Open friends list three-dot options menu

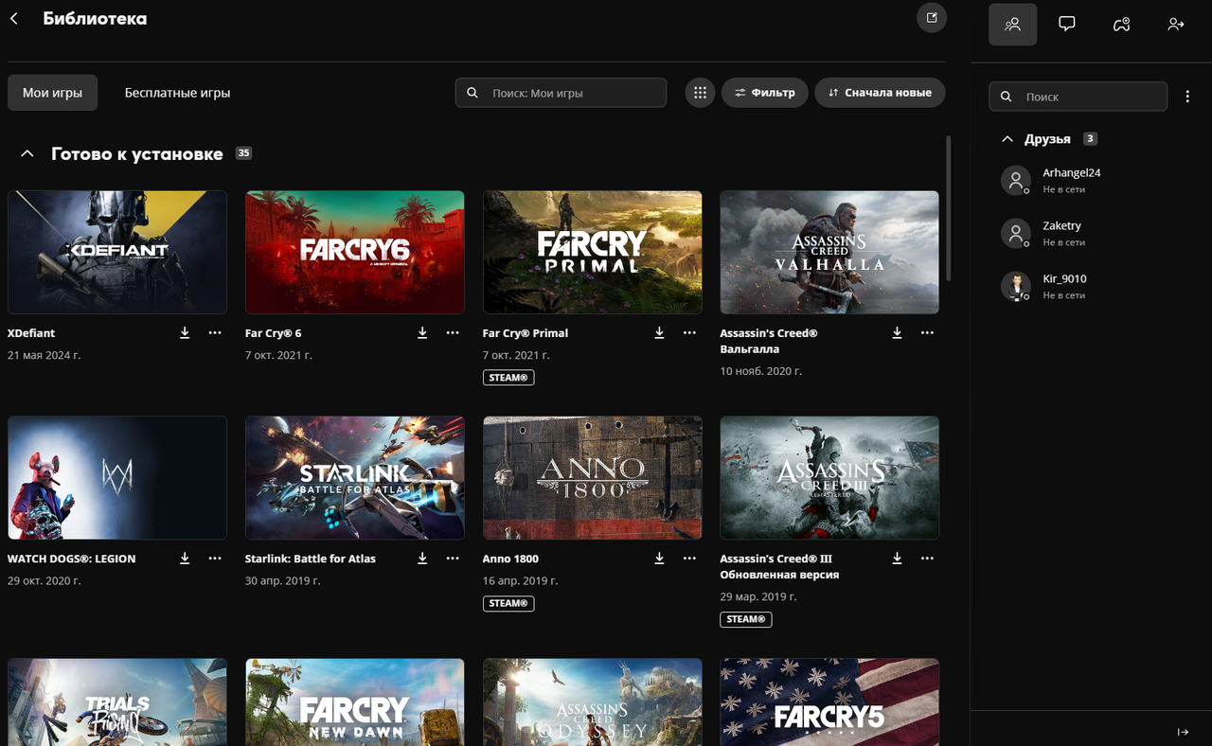click(x=1187, y=97)
